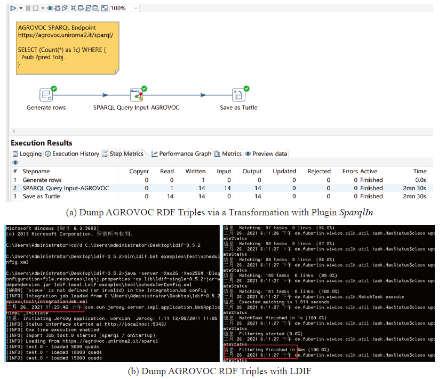
Task: Click the Stepname column header
Action: pos(36,171)
